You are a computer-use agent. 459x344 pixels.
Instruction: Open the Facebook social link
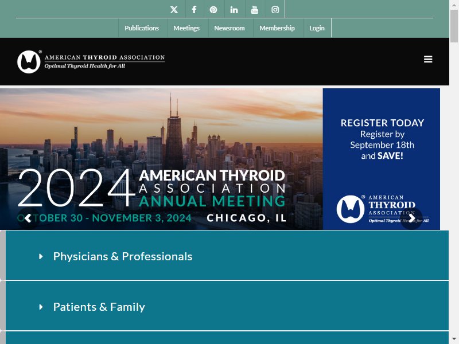pos(194,10)
